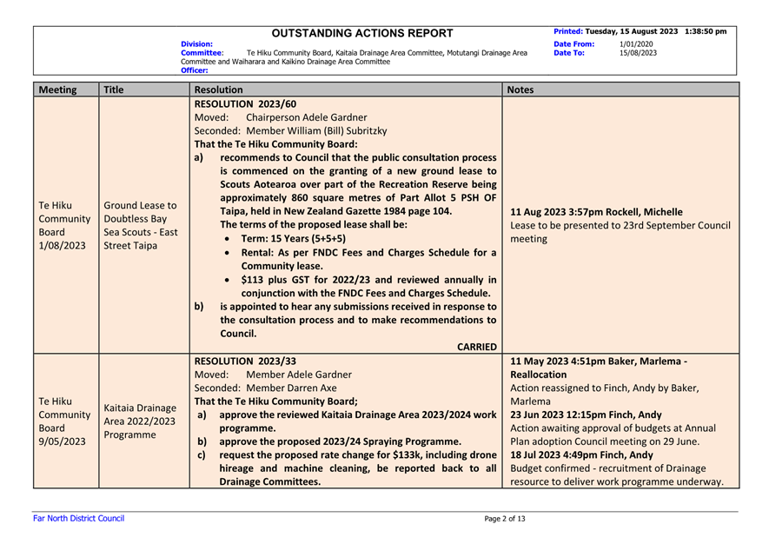Click the 'Printed:' timestamp line
Screen dimensions: 769x544
640,31
